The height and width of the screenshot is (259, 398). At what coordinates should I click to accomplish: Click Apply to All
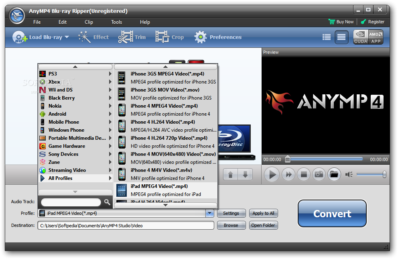click(x=263, y=213)
